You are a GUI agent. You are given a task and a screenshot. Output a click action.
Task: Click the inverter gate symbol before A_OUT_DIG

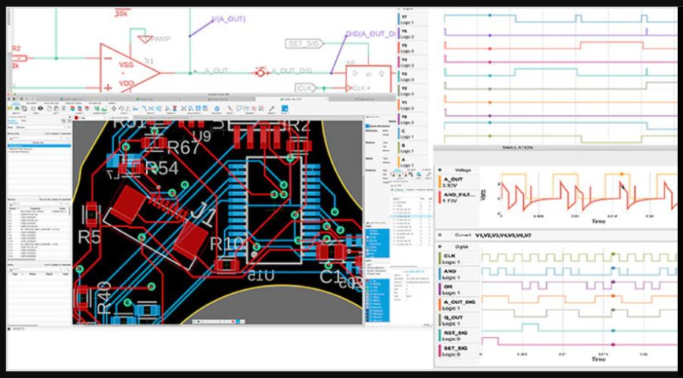click(x=260, y=73)
